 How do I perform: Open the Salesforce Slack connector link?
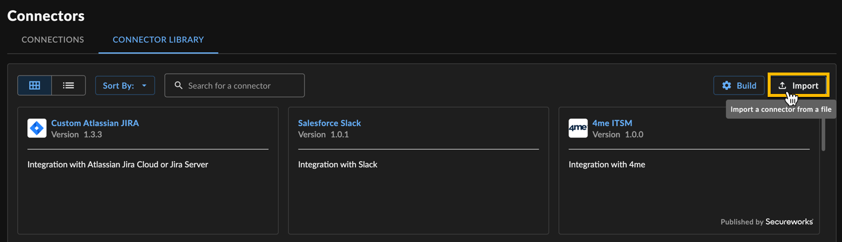pyautogui.click(x=329, y=123)
